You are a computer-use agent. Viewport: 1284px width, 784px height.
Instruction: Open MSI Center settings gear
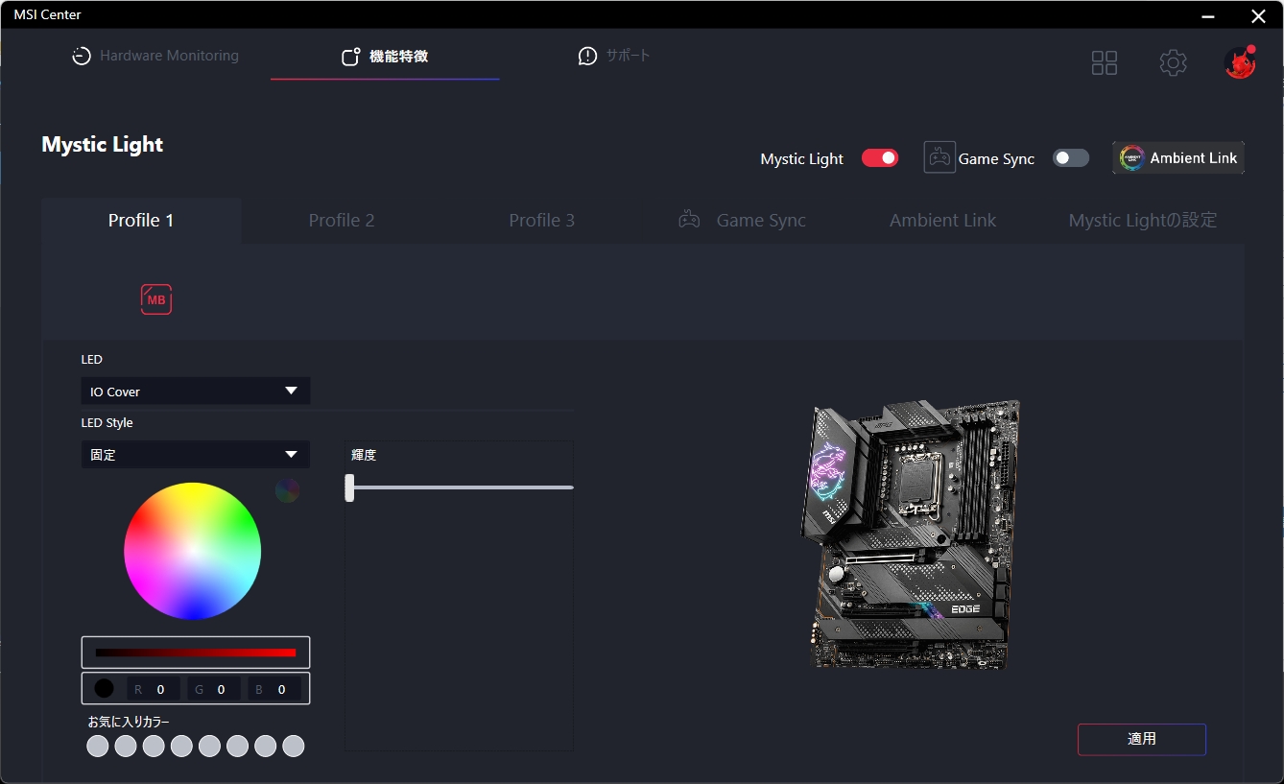click(1173, 61)
